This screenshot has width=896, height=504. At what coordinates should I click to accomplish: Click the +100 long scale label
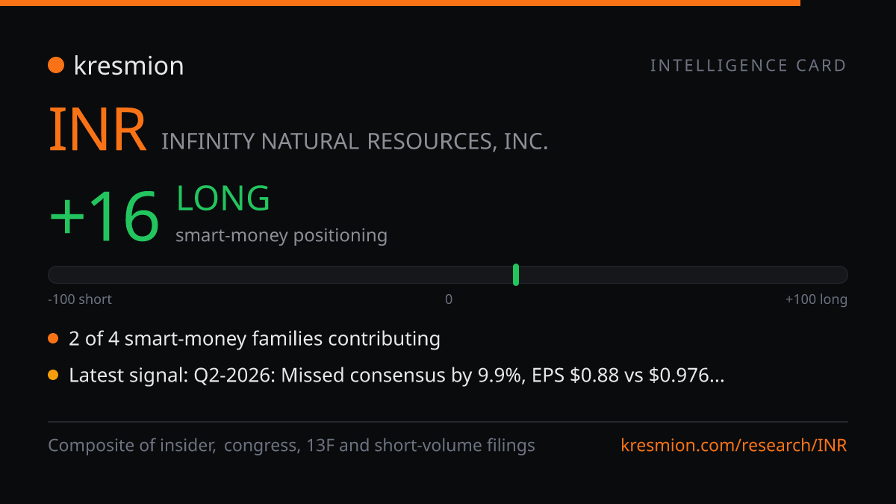816,299
